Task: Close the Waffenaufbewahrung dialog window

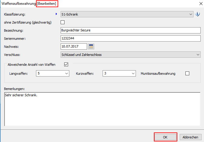Action: [x=200, y=4]
